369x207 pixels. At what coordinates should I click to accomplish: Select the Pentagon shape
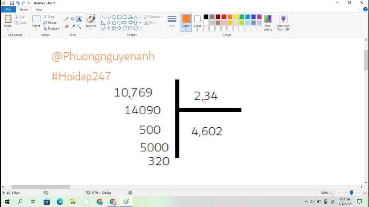pyautogui.click(x=114, y=23)
